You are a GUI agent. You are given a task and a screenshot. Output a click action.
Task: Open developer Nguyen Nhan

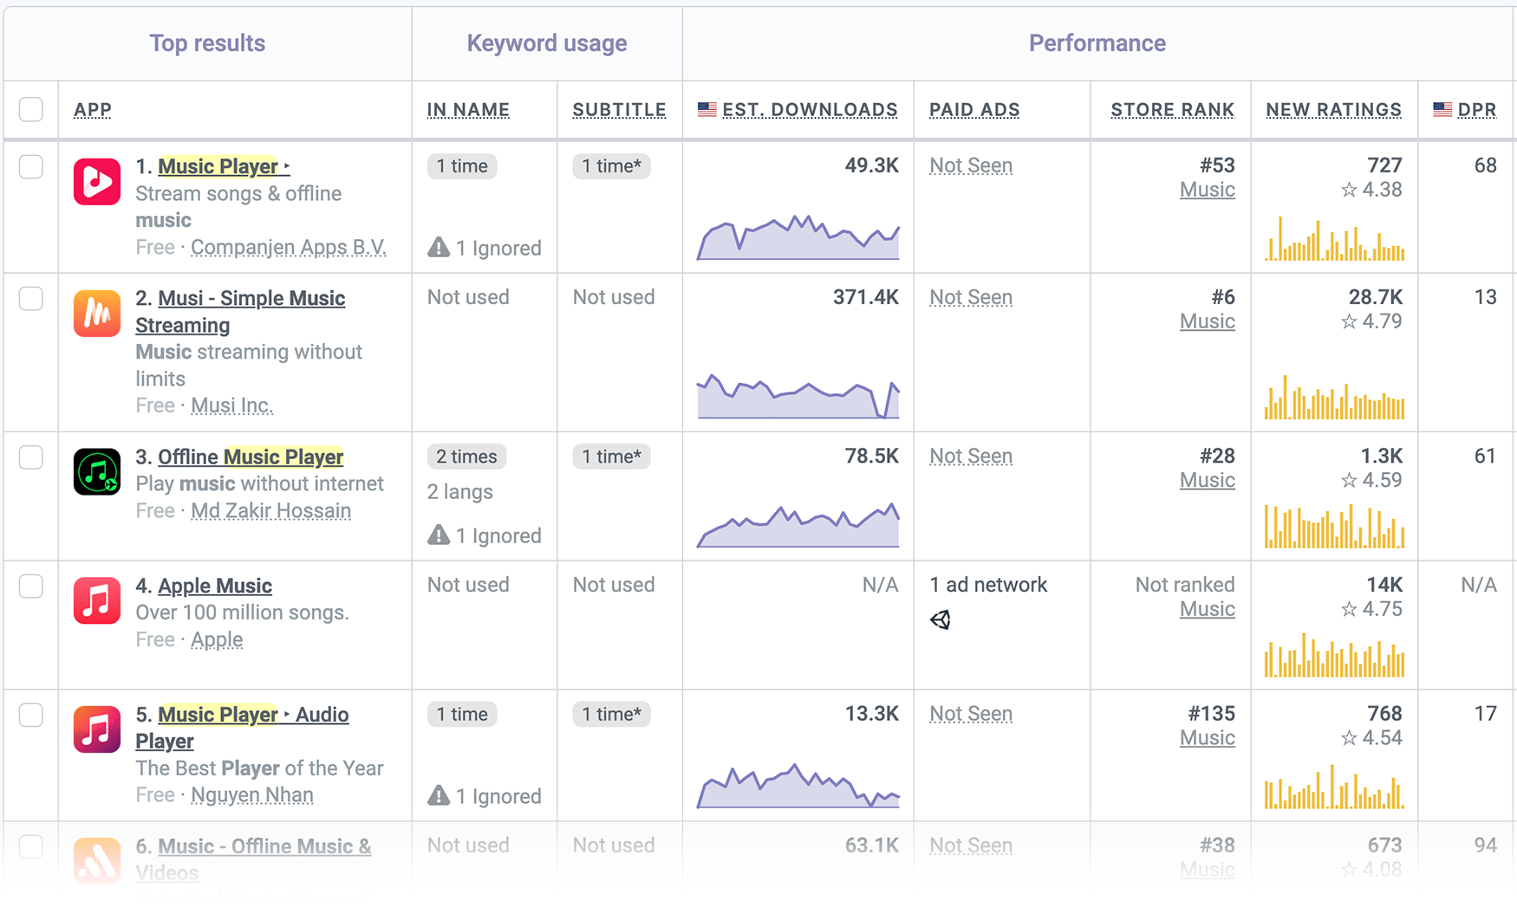click(x=252, y=794)
